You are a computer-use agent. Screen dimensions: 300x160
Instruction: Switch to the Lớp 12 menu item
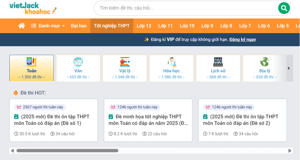pyautogui.click(x=144, y=26)
